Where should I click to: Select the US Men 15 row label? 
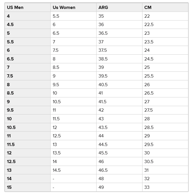coord(9,187)
